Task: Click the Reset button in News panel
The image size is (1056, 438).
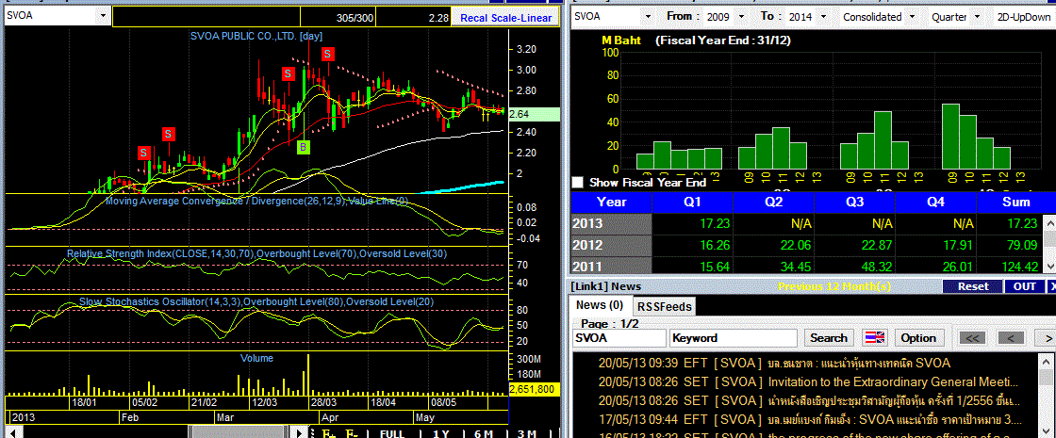Action: [x=973, y=286]
